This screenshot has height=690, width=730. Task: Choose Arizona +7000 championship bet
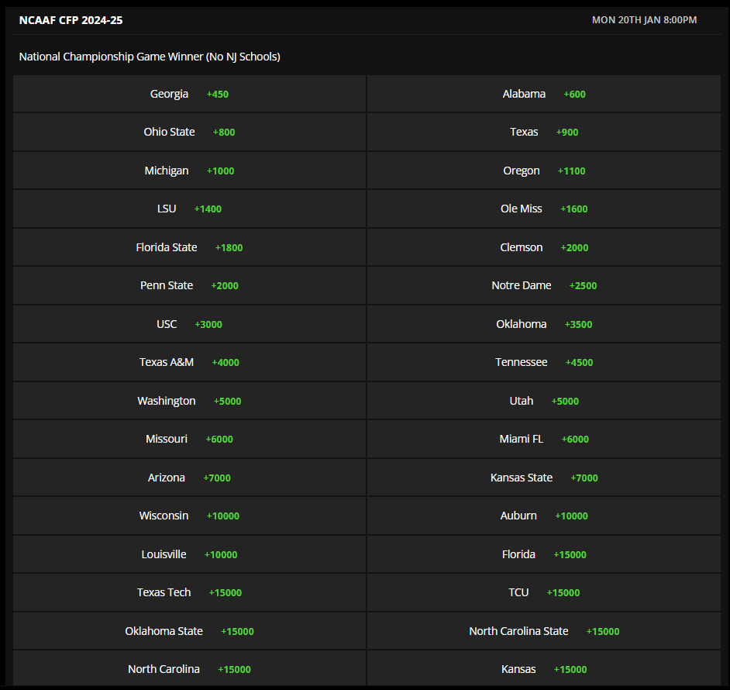pyautogui.click(x=190, y=478)
